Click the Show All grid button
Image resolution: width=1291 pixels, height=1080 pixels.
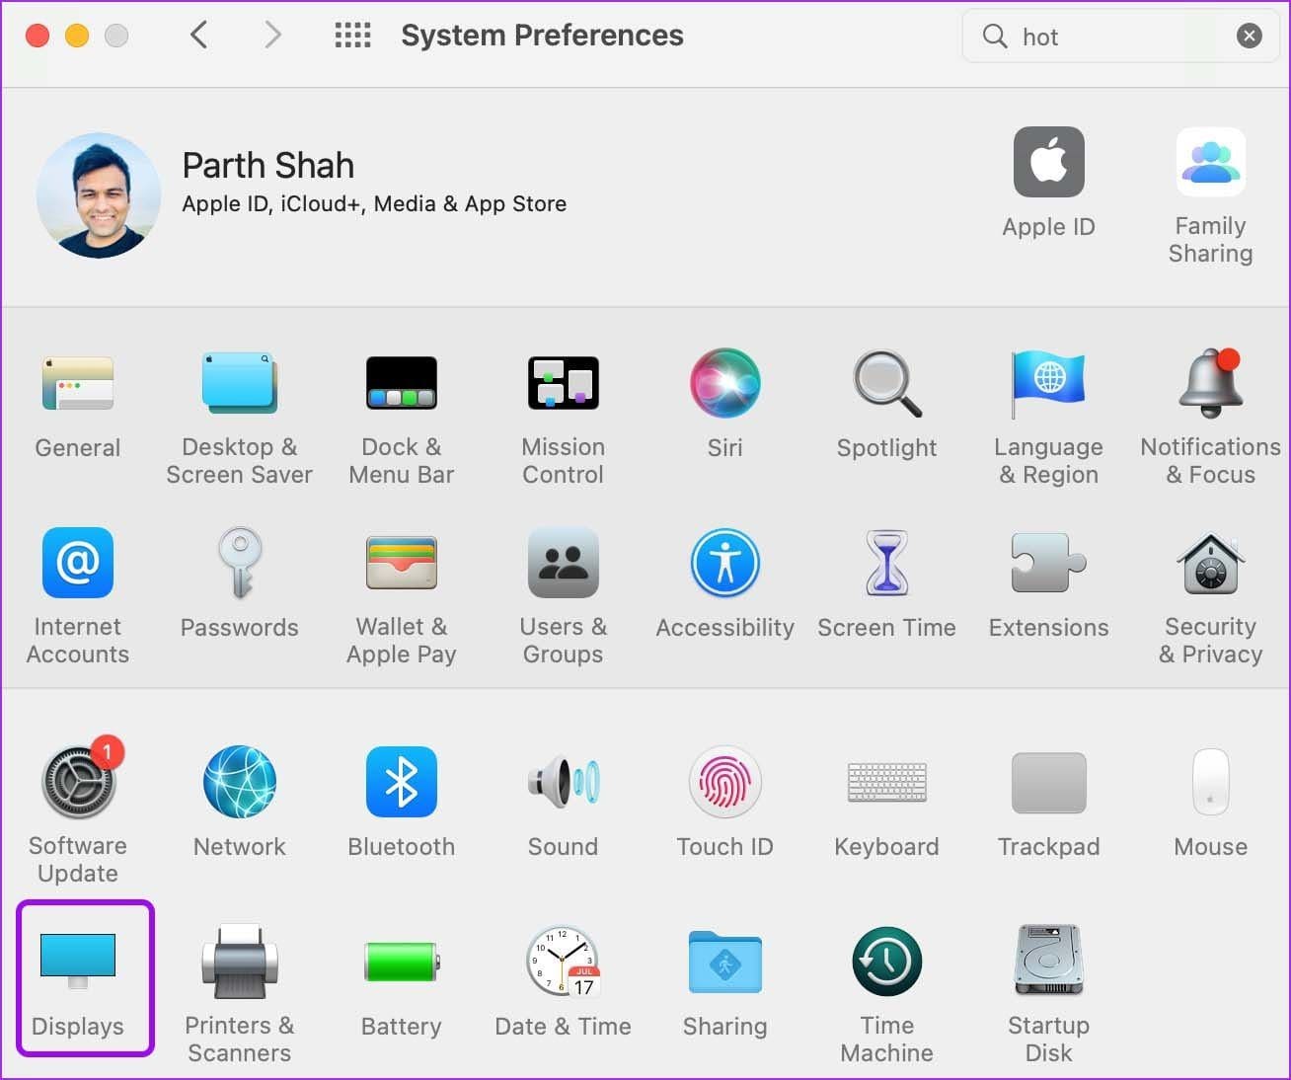pos(352,36)
